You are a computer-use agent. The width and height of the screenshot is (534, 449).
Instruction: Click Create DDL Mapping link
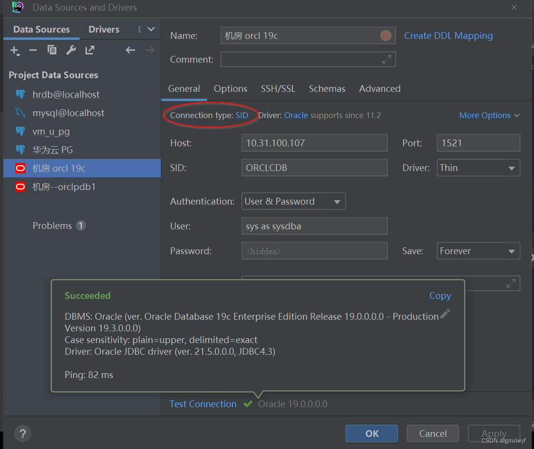[x=448, y=36]
